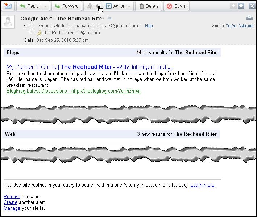Add message to To Do
Viewport: 257px width, 217px height.
pyautogui.click(x=231, y=26)
